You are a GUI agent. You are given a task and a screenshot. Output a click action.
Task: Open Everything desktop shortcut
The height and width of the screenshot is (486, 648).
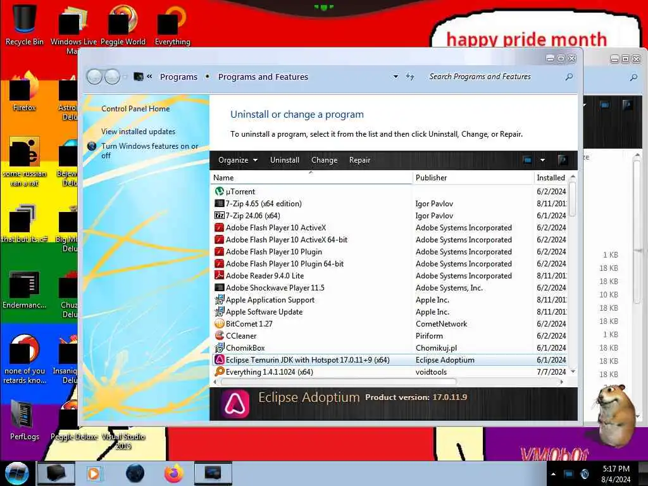172,24
